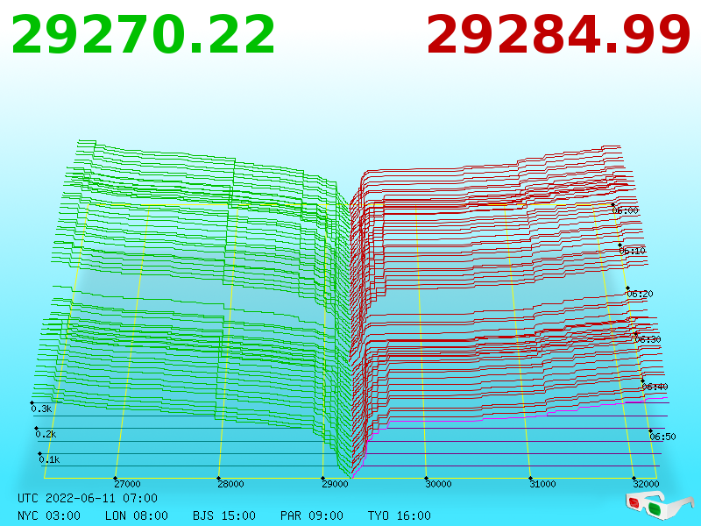Select the 27000 price axis label

tap(127, 484)
